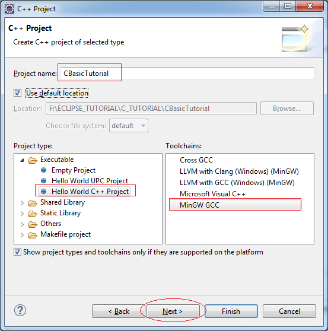Click the Makefile project folder icon
The image size is (328, 331).
(33, 235)
